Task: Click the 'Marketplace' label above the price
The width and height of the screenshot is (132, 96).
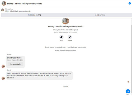Action: point(9,9)
